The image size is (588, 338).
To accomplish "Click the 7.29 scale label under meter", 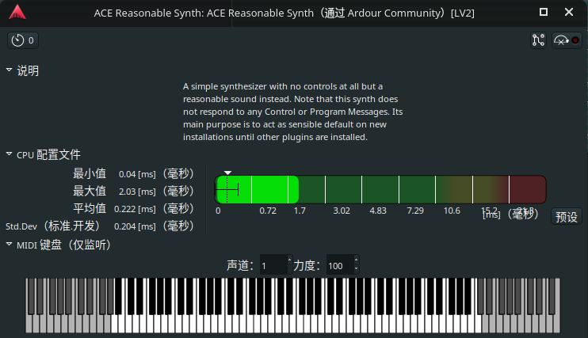I will (415, 211).
